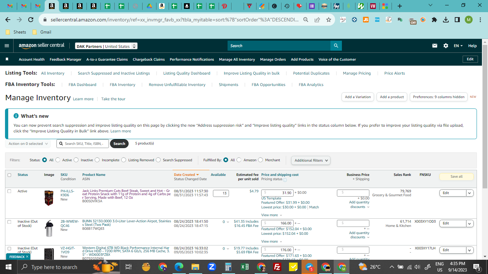
Task: Click the Add a product button
Action: 392,97
